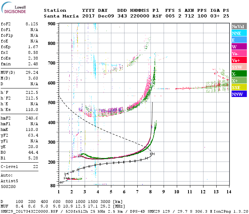Click the foF2 error-bar marker on profile

tap(152, 154)
